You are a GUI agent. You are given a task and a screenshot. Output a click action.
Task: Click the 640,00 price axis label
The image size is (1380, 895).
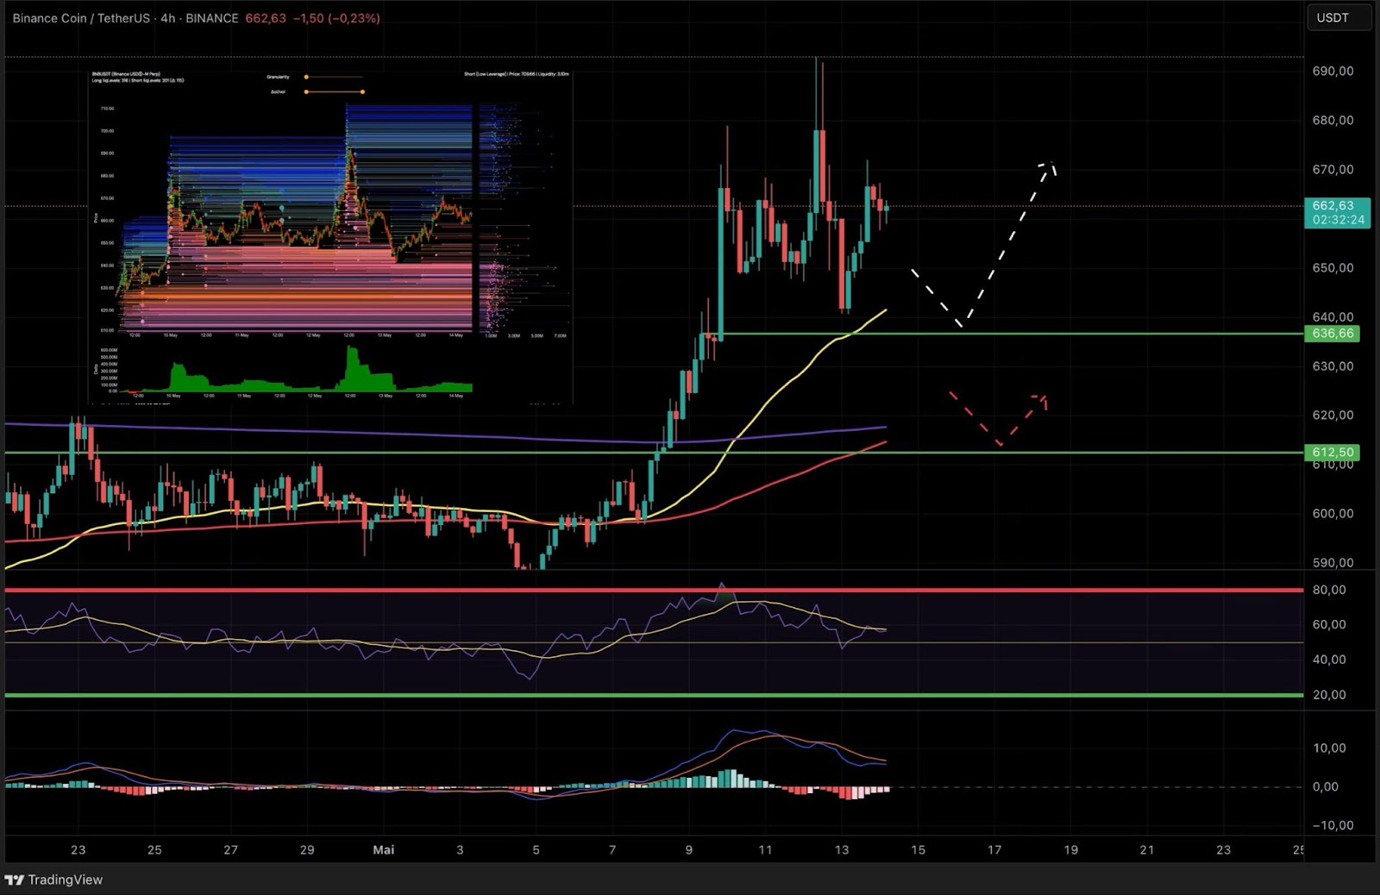click(1333, 316)
